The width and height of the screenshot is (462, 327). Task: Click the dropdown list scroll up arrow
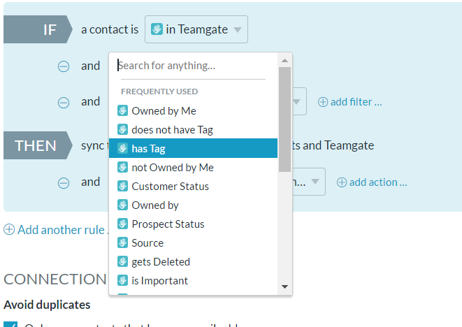pos(284,60)
